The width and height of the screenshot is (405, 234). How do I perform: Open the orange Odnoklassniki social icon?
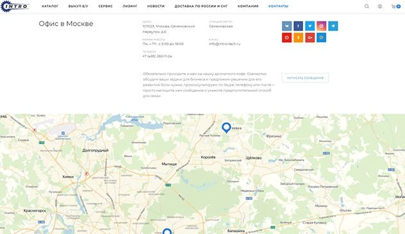point(299,38)
